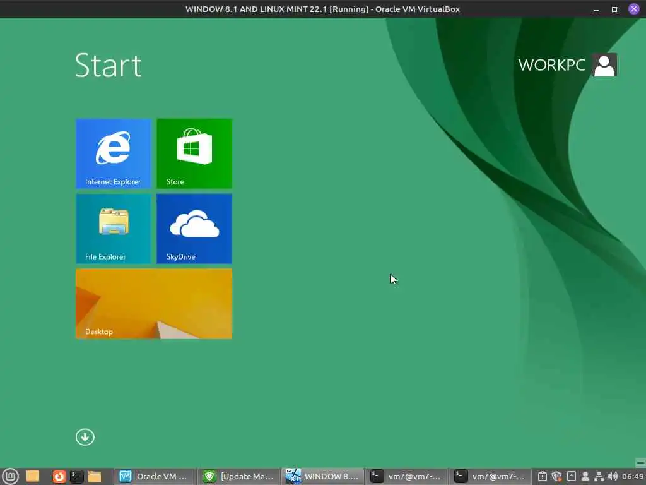Close the VirtualBox VM window
Screen dimensions: 646x485
633,9
